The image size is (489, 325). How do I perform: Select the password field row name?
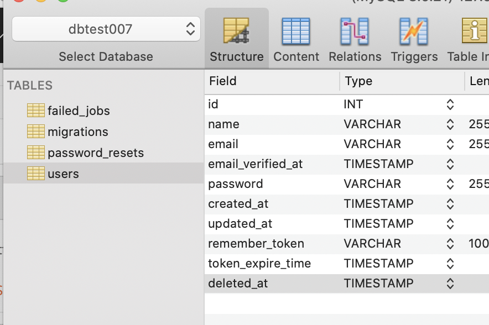click(236, 184)
